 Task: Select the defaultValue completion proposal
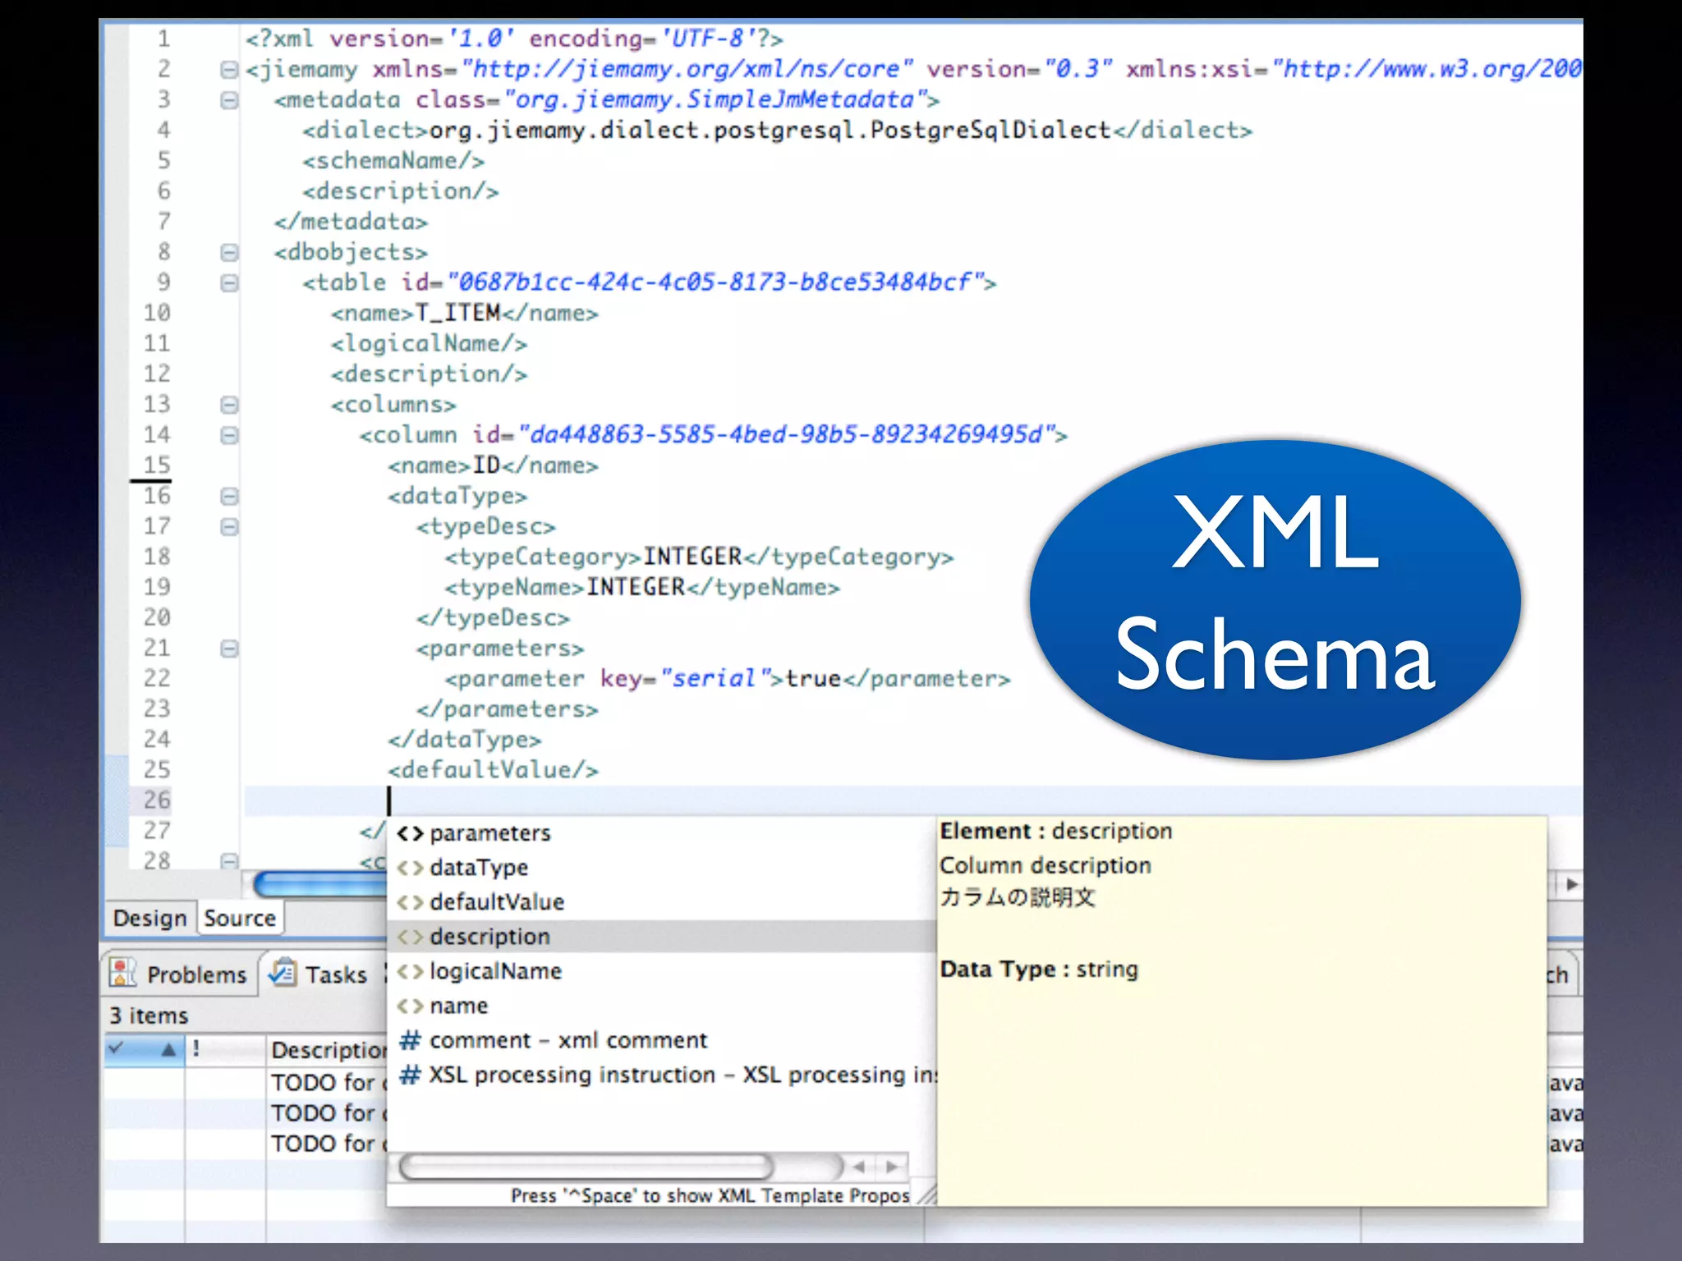(x=662, y=902)
